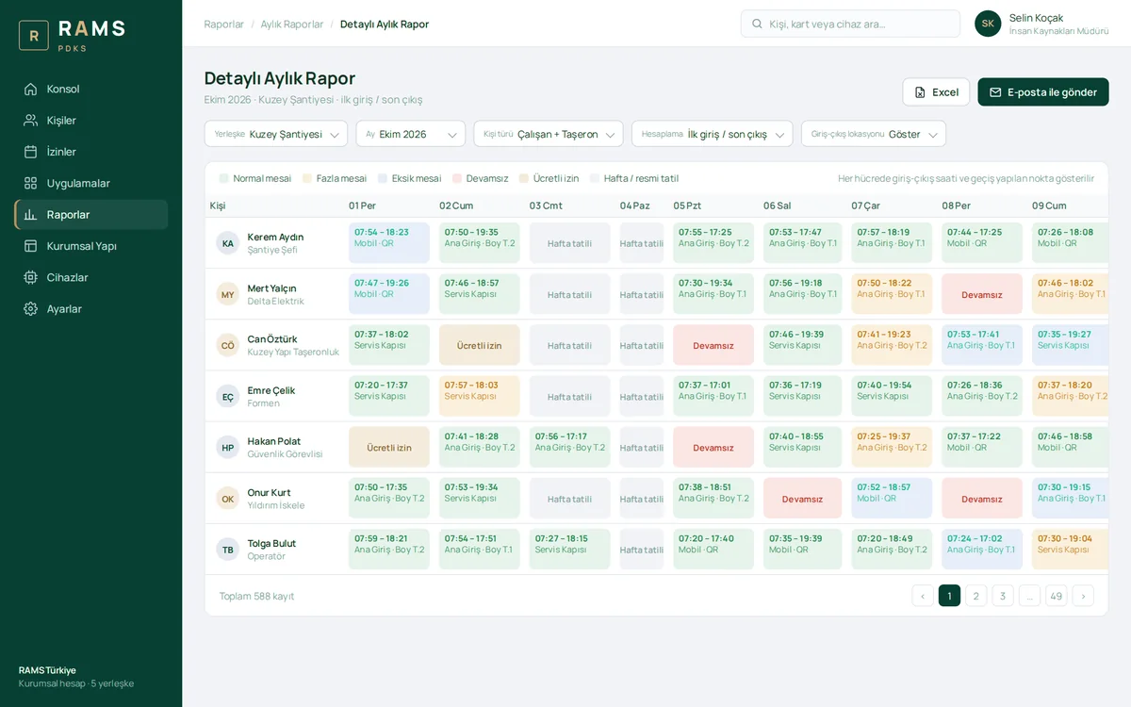
Task: Click Can Öztürk's CÖ avatar
Action: [x=228, y=345]
